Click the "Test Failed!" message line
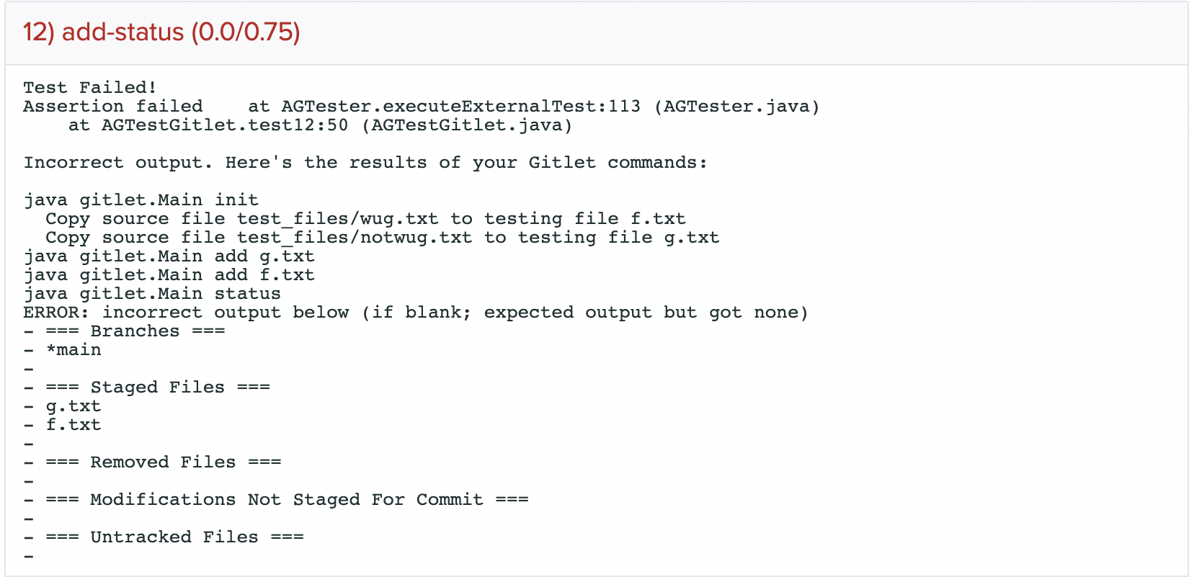 pyautogui.click(x=90, y=88)
